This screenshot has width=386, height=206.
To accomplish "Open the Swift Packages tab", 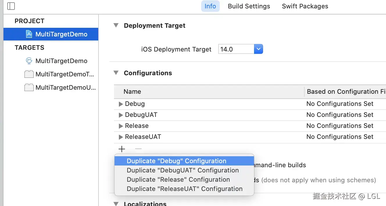I will [305, 6].
